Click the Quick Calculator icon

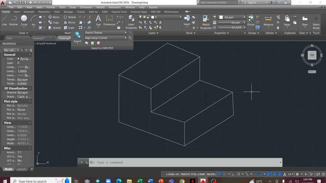click(278, 28)
